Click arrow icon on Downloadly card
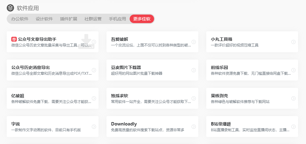 tap(194, 127)
